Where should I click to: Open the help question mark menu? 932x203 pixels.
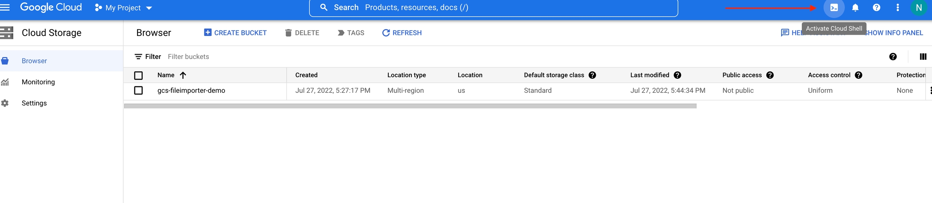coord(876,8)
